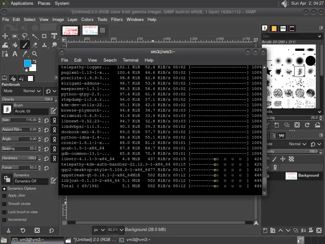Image resolution: width=325 pixels, height=244 pixels.
Task: Select the Move tool in GIMP toolbox
Action: click(5, 36)
